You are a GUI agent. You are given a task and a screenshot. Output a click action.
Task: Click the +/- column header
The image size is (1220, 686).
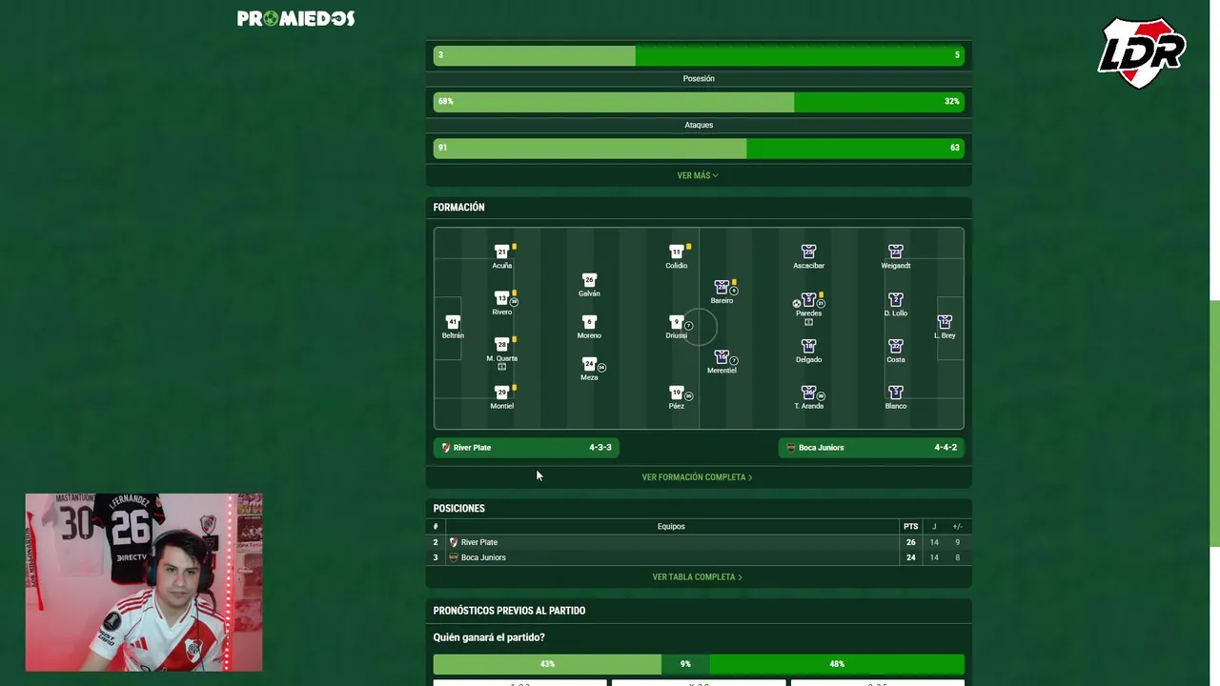pos(957,527)
